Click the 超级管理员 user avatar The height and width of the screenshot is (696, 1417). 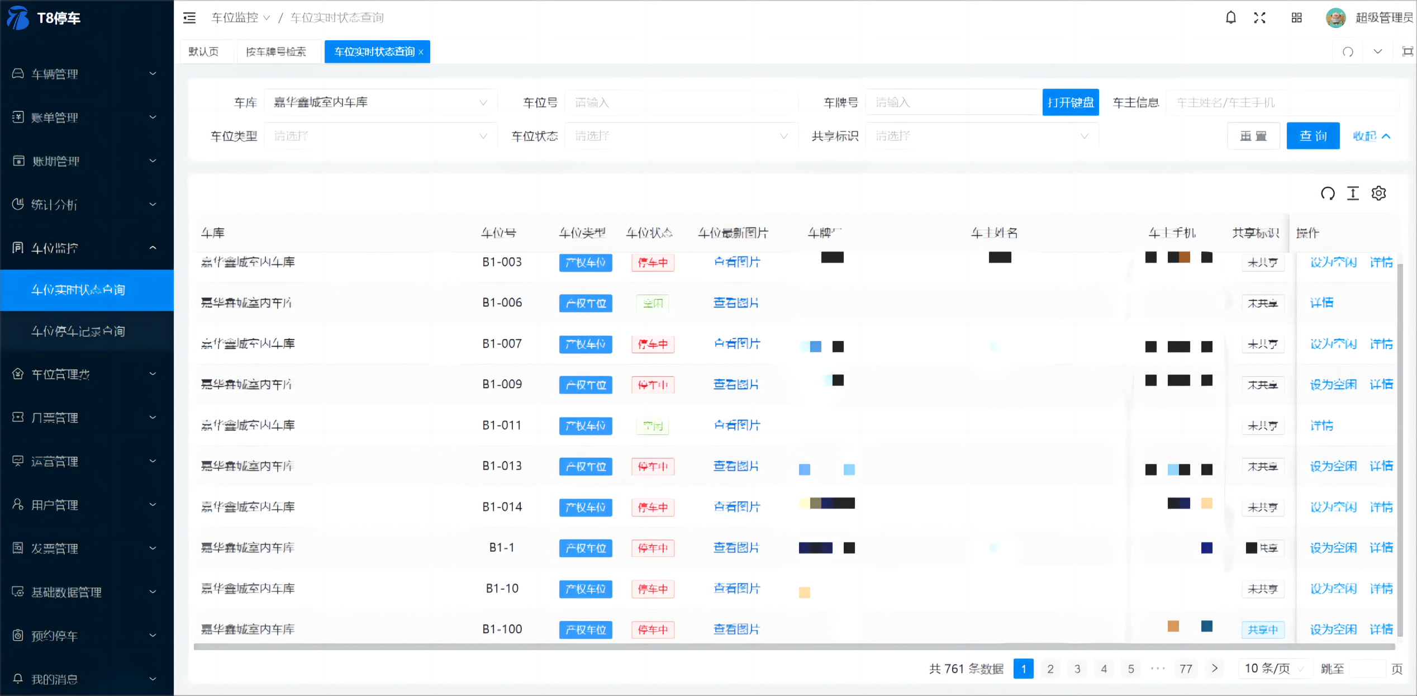pos(1335,18)
